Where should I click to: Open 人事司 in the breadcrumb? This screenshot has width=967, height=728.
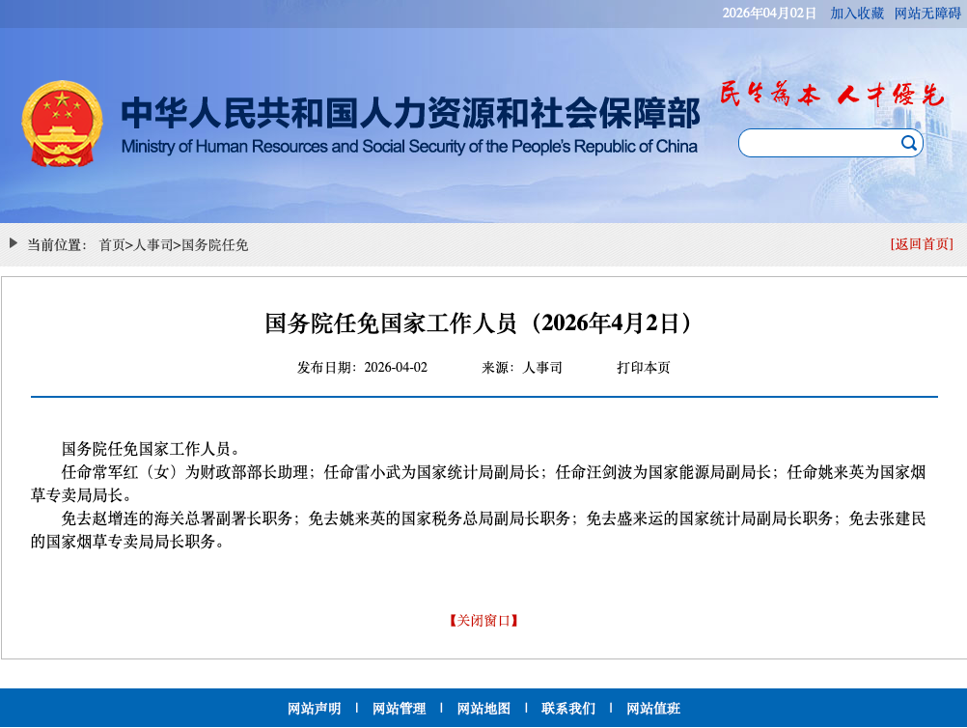(x=153, y=245)
